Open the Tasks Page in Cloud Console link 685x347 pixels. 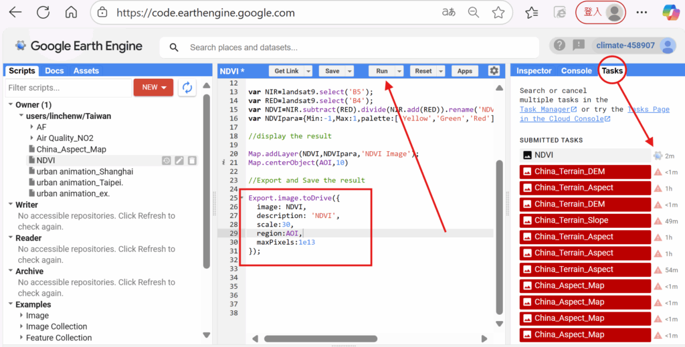pyautogui.click(x=595, y=114)
